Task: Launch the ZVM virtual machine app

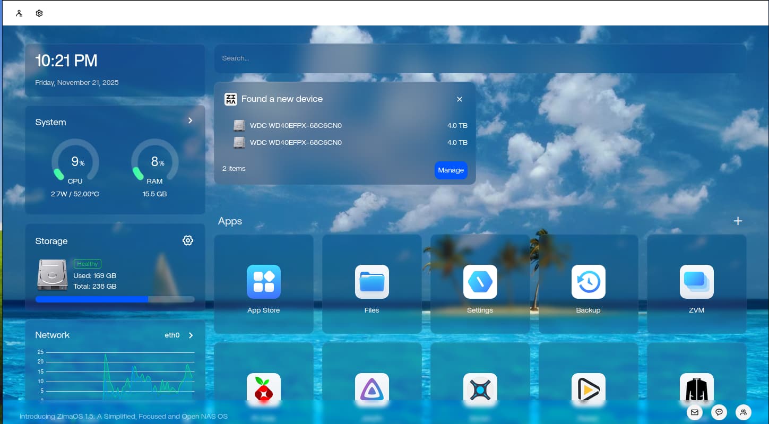Action: (696, 282)
